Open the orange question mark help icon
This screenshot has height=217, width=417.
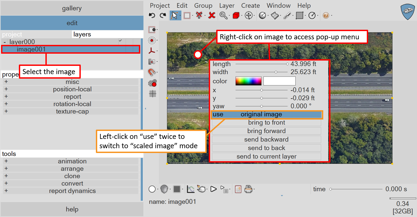pyautogui.click(x=326, y=15)
